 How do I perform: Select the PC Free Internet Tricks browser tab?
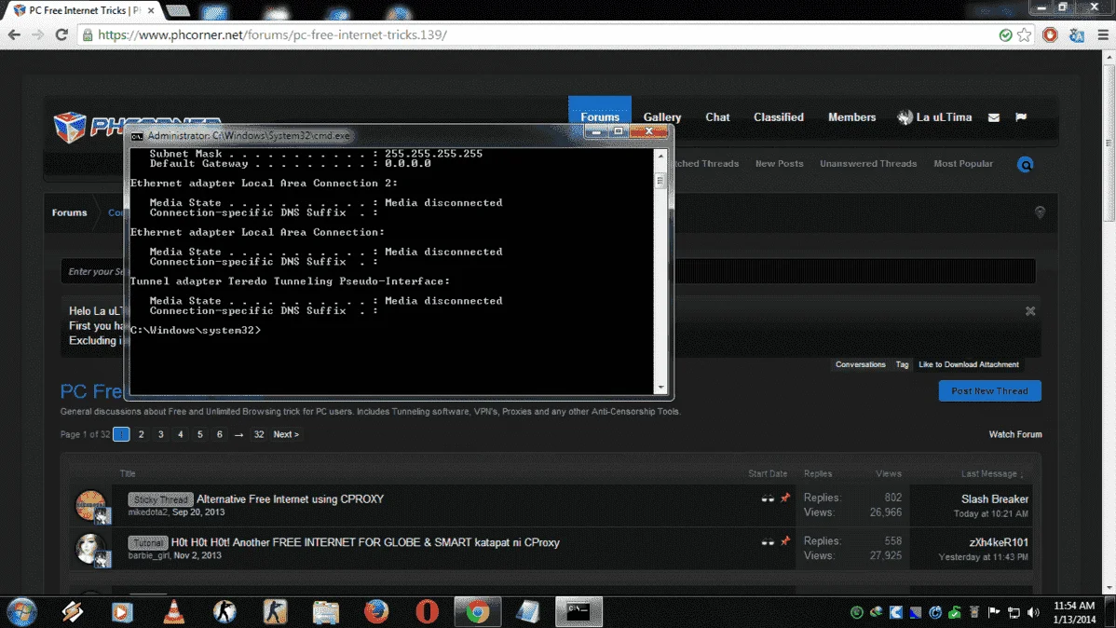coord(83,10)
